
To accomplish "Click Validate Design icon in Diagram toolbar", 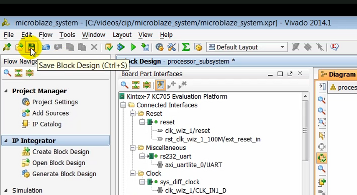I will tap(322, 158).
